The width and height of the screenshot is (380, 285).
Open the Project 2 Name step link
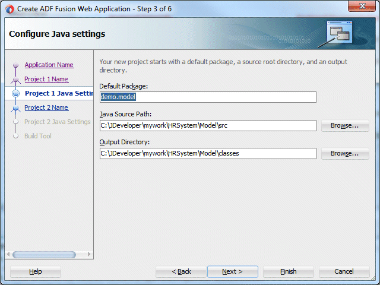tap(46, 107)
